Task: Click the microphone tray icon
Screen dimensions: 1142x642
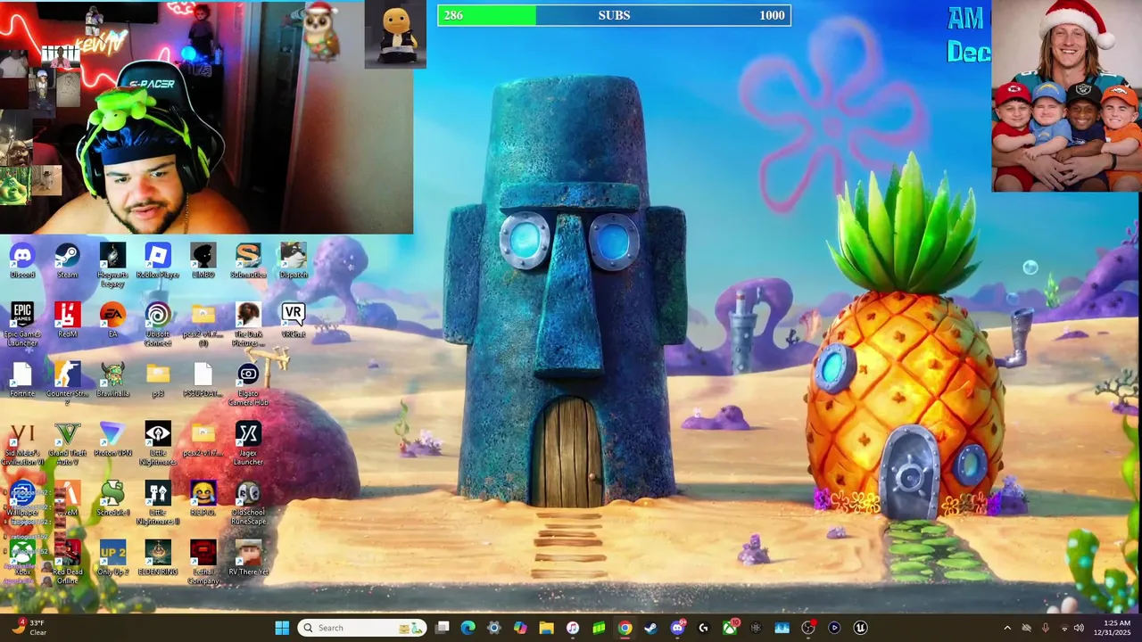Action: (1045, 628)
